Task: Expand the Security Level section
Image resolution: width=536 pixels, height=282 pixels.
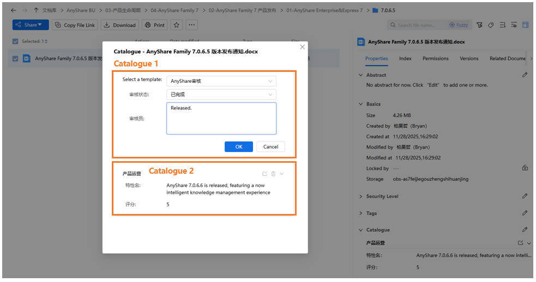Action: point(361,196)
